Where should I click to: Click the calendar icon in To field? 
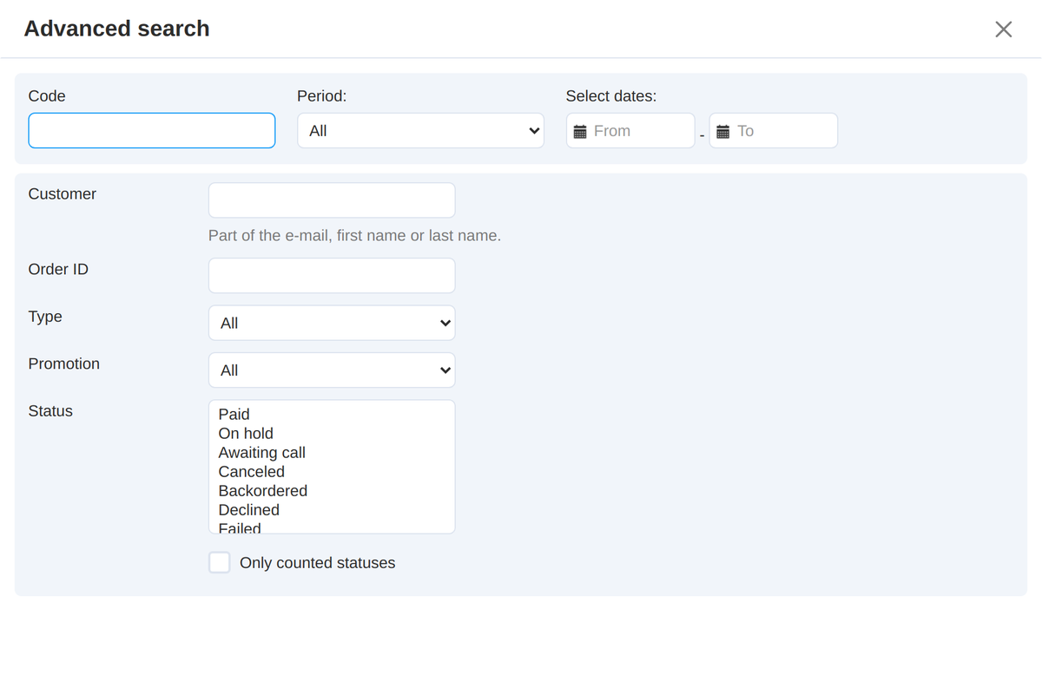point(722,132)
